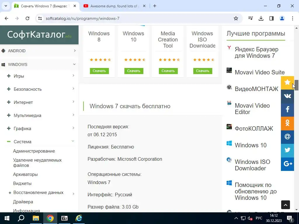
Task: Go back to the previous page
Action: coord(6,18)
